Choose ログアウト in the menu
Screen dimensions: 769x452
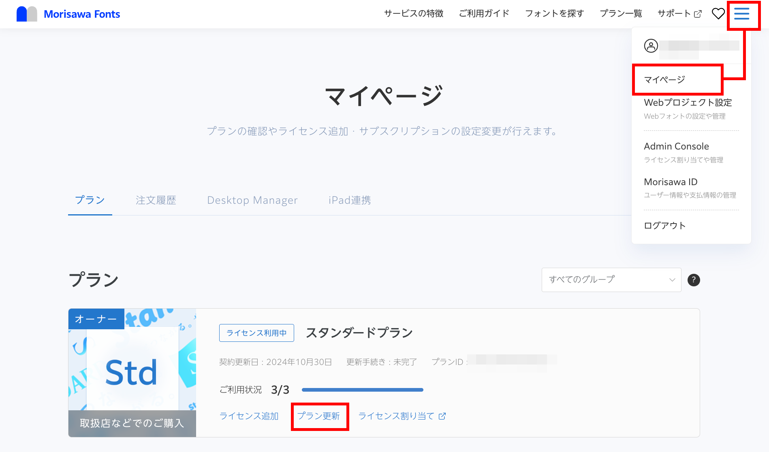point(665,226)
